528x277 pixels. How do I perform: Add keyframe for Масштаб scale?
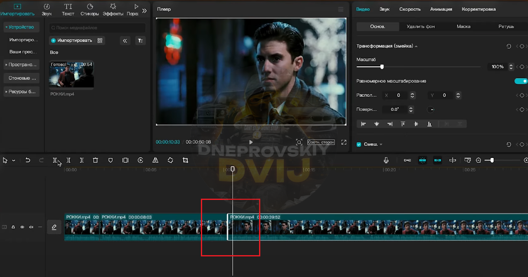pos(522,67)
